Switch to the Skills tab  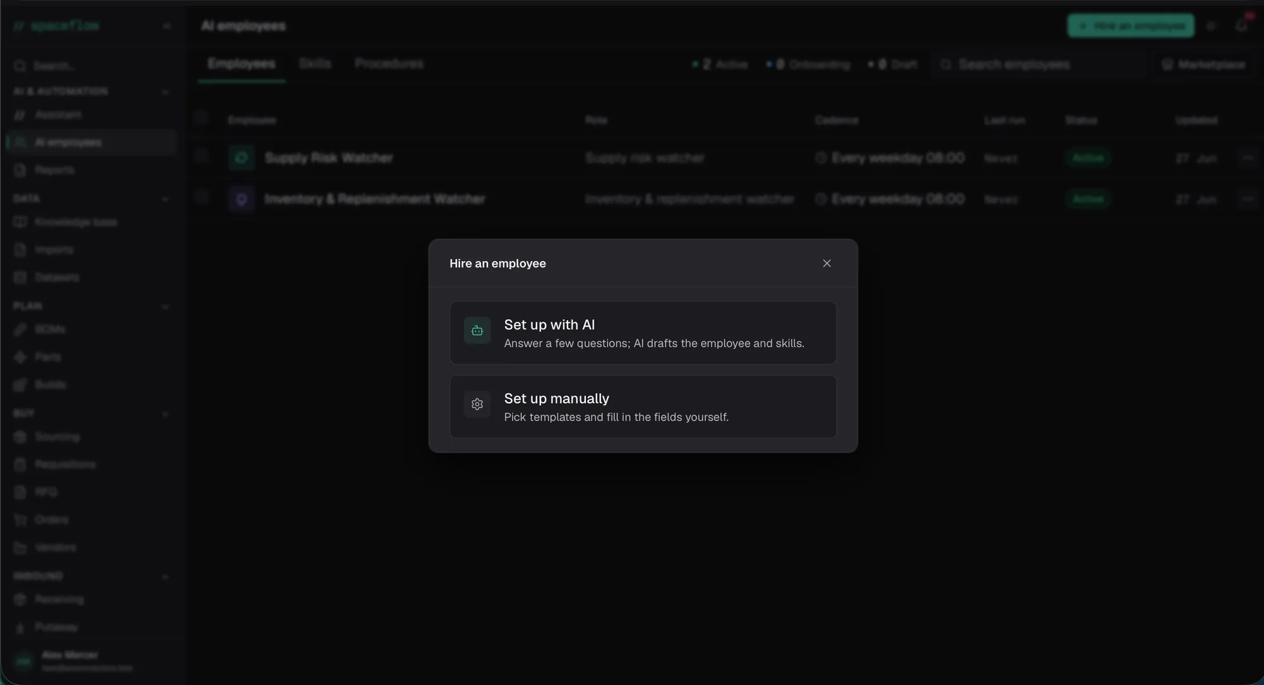coord(315,64)
